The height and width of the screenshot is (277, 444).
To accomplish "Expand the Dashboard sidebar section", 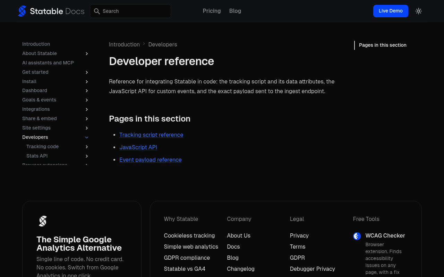I will pos(87,91).
